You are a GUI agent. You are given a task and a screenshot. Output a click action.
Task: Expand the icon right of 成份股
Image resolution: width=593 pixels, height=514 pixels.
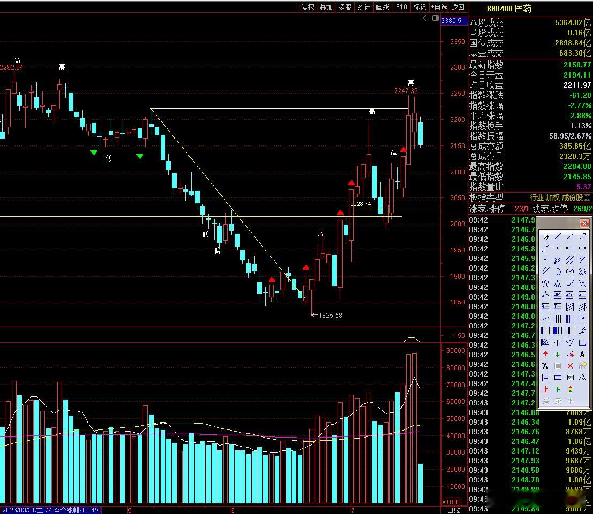(x=587, y=197)
